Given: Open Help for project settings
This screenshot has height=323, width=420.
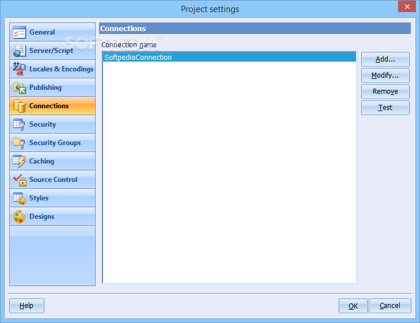Looking at the screenshot, I should (27, 306).
